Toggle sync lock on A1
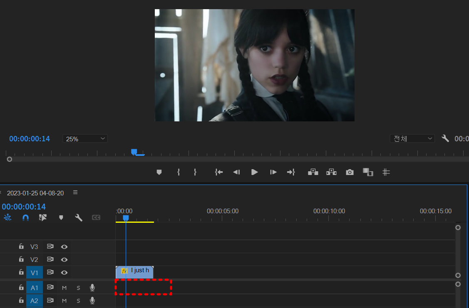 pos(50,287)
